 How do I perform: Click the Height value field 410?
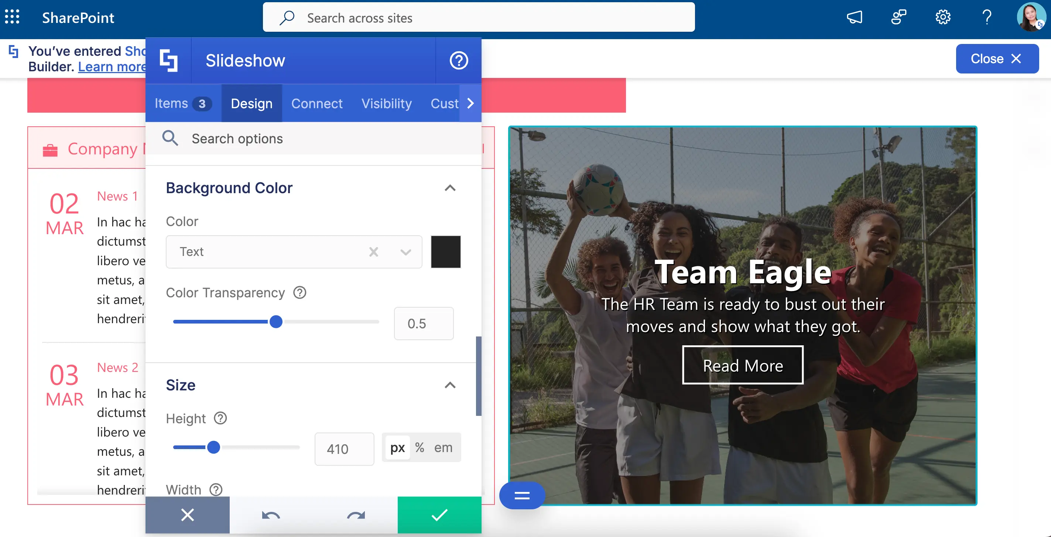tap(344, 449)
